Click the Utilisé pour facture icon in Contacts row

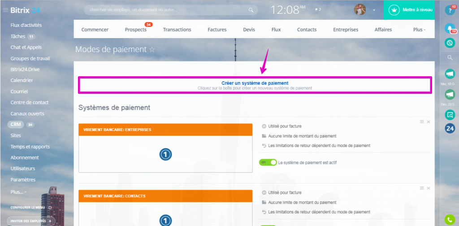[264, 193]
